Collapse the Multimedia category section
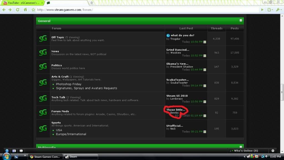Viewport: 284px width, 160px height. pyautogui.click(x=241, y=147)
